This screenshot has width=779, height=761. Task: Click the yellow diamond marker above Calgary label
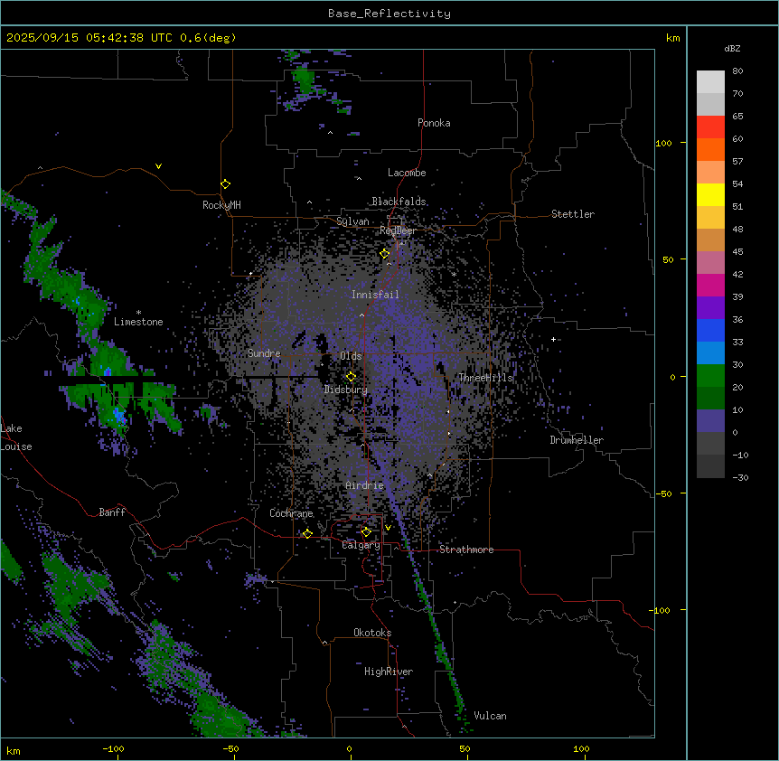[x=366, y=532]
